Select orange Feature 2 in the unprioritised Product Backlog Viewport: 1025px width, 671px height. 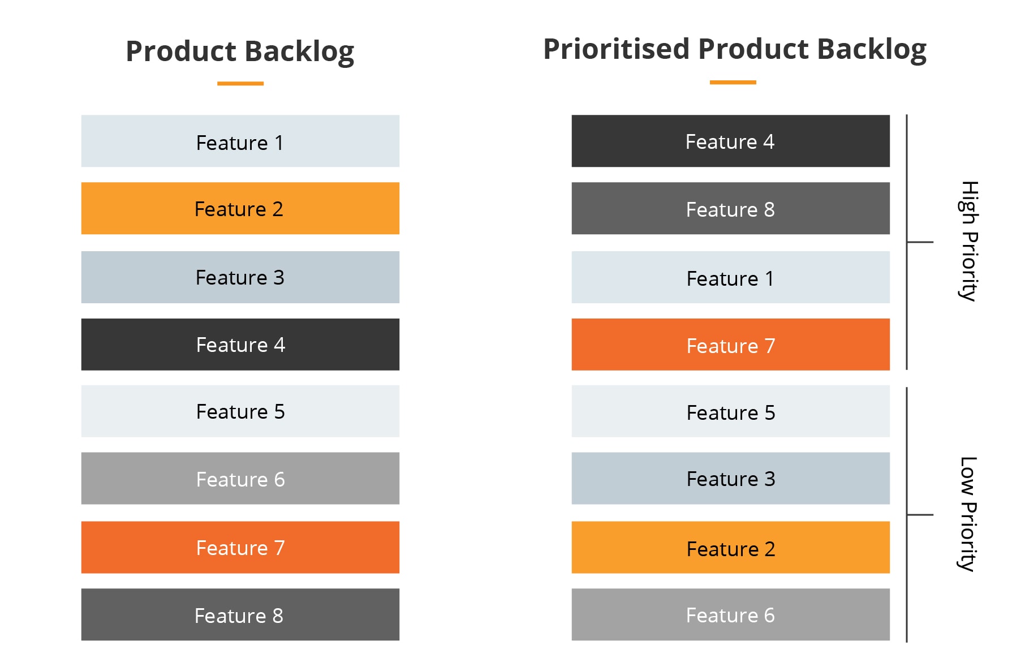(x=240, y=208)
